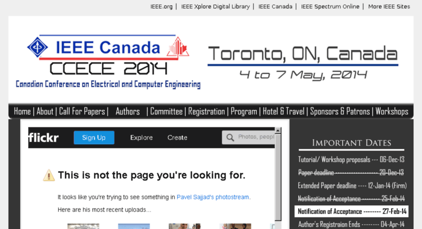Focus the Flickr photos search field
The width and height of the screenshot is (422, 229).
(x=248, y=138)
